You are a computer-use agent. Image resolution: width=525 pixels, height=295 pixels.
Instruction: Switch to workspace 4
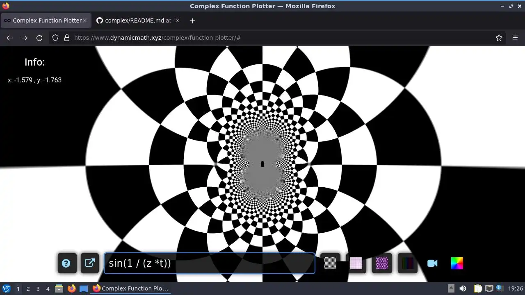click(x=48, y=288)
